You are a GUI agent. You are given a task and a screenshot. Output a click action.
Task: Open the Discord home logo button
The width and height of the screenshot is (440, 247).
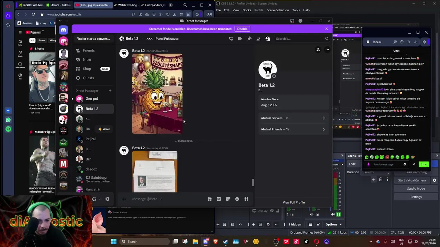coord(63,30)
